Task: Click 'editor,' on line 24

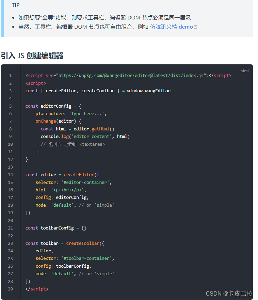Action: (x=44, y=251)
